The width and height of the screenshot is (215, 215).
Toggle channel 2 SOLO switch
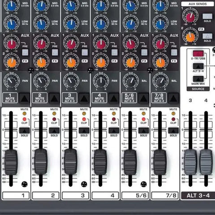54,131
